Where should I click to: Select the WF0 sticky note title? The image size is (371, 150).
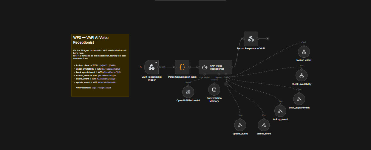coord(91,40)
